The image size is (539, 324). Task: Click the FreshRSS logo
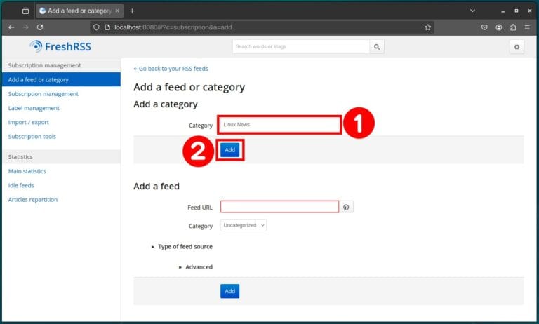point(60,46)
